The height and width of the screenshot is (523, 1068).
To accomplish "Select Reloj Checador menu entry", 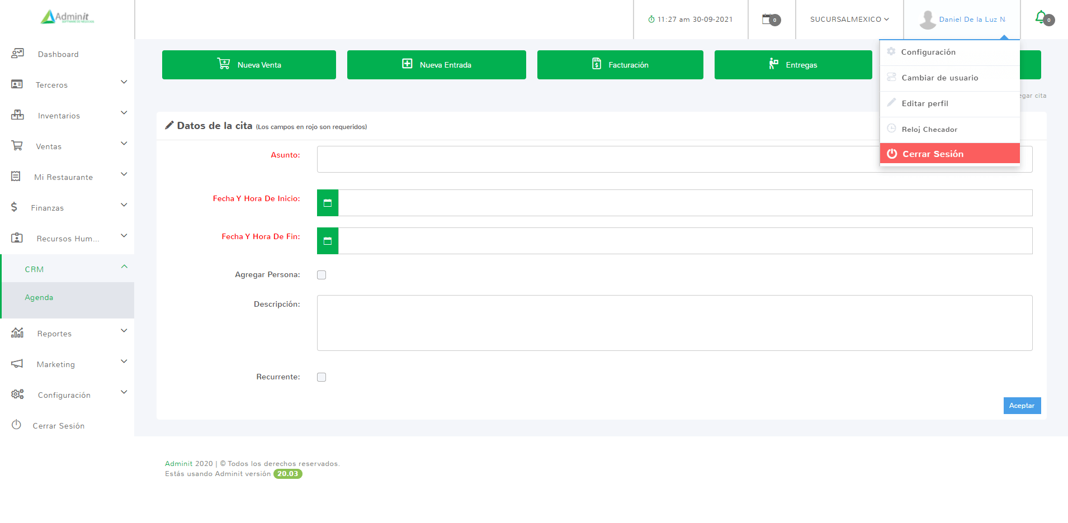I will pyautogui.click(x=929, y=130).
